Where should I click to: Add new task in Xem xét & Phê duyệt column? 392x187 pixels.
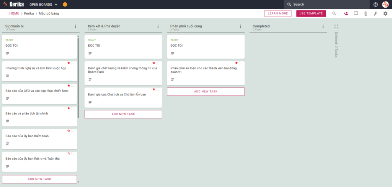coord(123,114)
